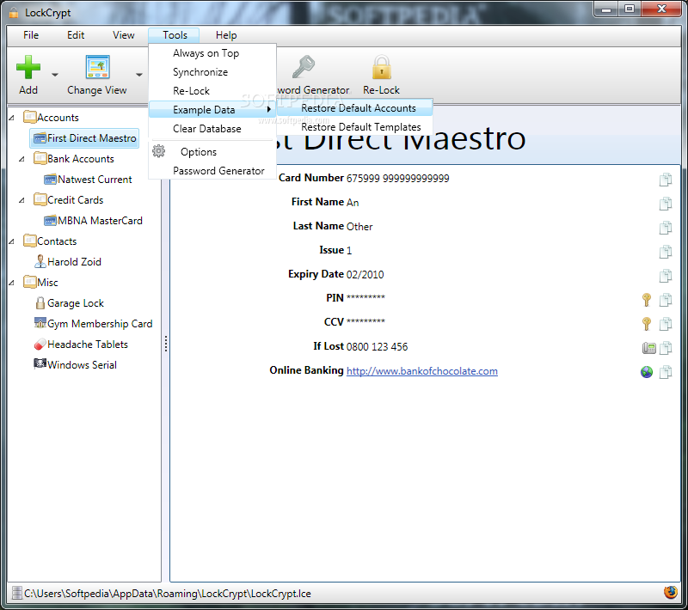
Task: Collapse the Accounts tree folder
Action: (12, 118)
